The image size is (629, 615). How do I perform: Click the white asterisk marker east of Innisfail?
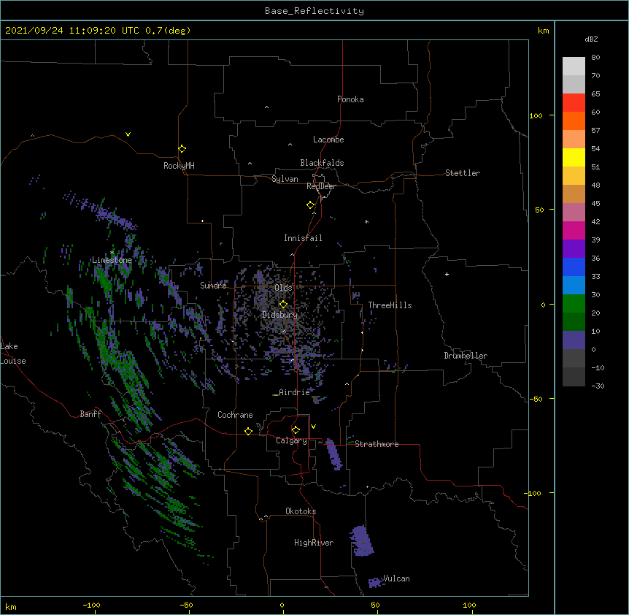tap(366, 222)
